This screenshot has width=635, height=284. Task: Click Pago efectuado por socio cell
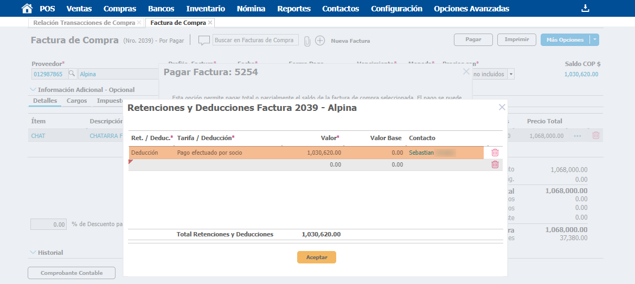[229, 153]
